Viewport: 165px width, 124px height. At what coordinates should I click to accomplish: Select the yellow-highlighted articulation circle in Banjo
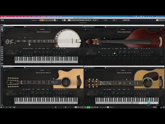pos(13,53)
